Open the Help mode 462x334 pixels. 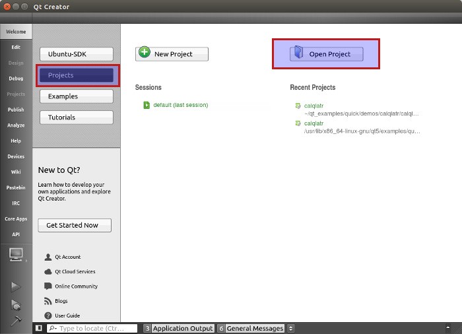16,141
